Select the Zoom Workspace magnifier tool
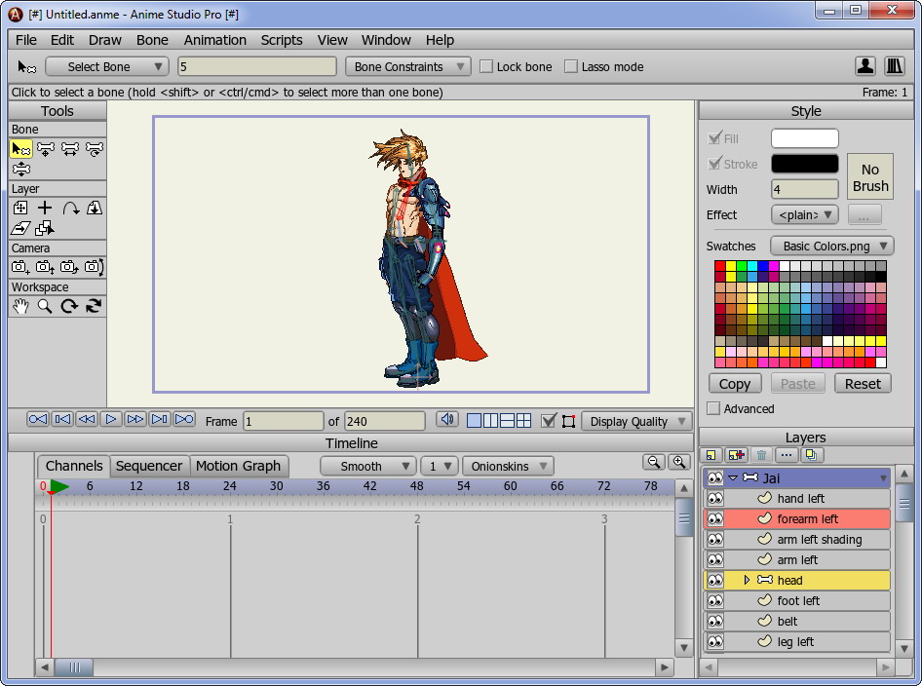 45,306
